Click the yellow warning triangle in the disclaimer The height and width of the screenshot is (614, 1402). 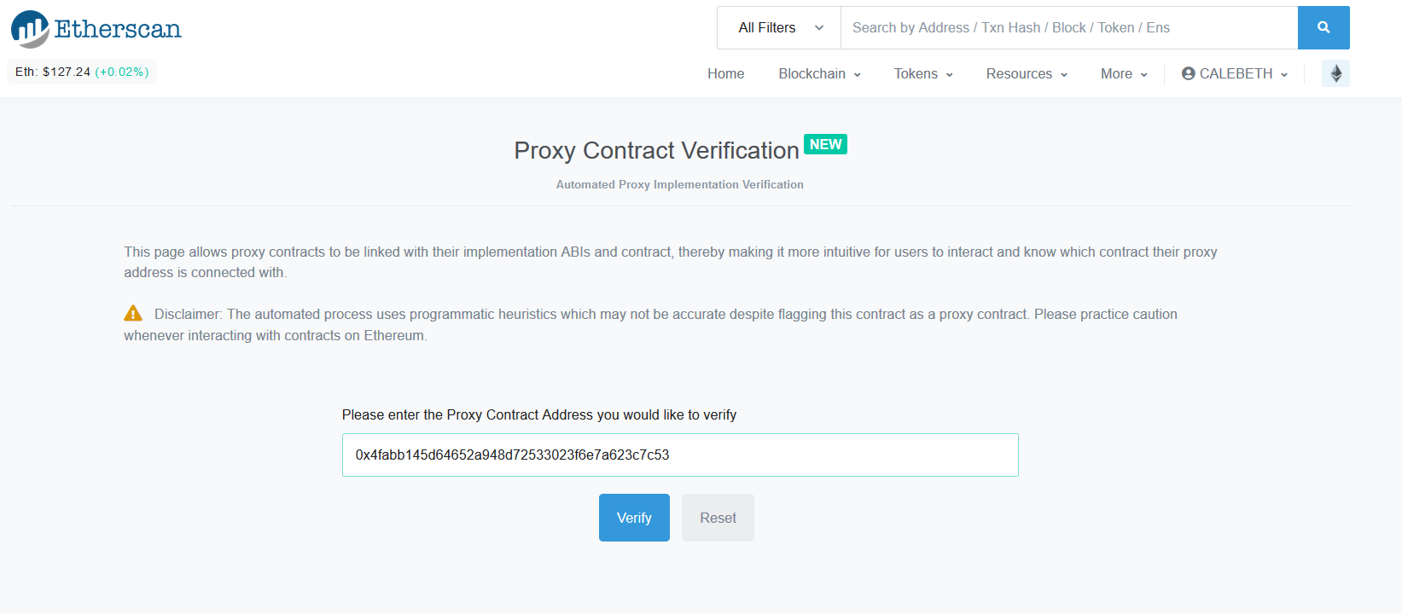click(133, 313)
